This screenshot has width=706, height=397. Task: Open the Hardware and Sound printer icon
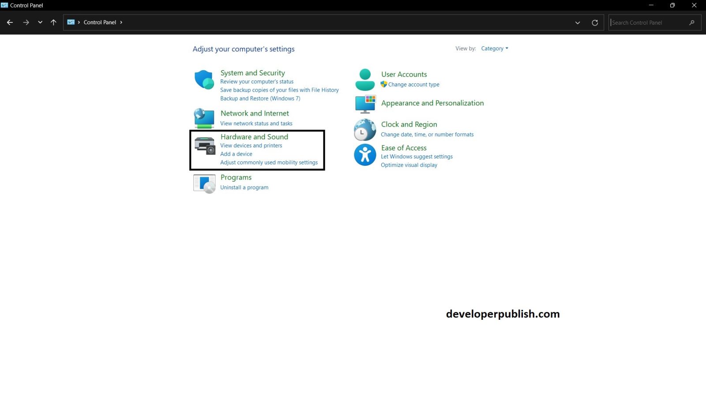(x=205, y=146)
